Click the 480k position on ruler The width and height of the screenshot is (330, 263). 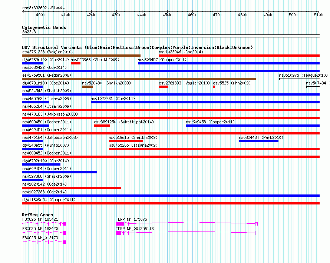pos(242,15)
